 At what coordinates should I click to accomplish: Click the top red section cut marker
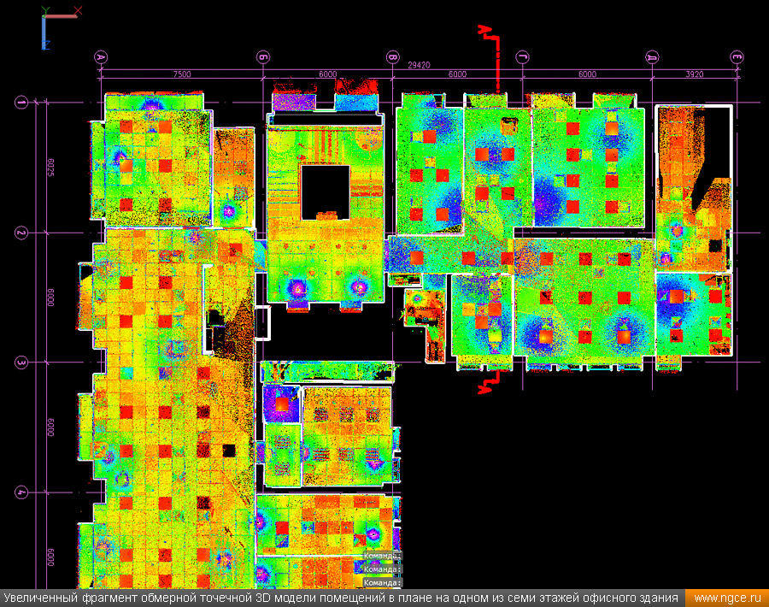point(489,34)
